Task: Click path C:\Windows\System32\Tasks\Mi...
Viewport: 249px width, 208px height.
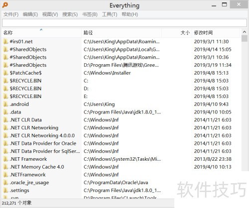Action: click(x=122, y=159)
